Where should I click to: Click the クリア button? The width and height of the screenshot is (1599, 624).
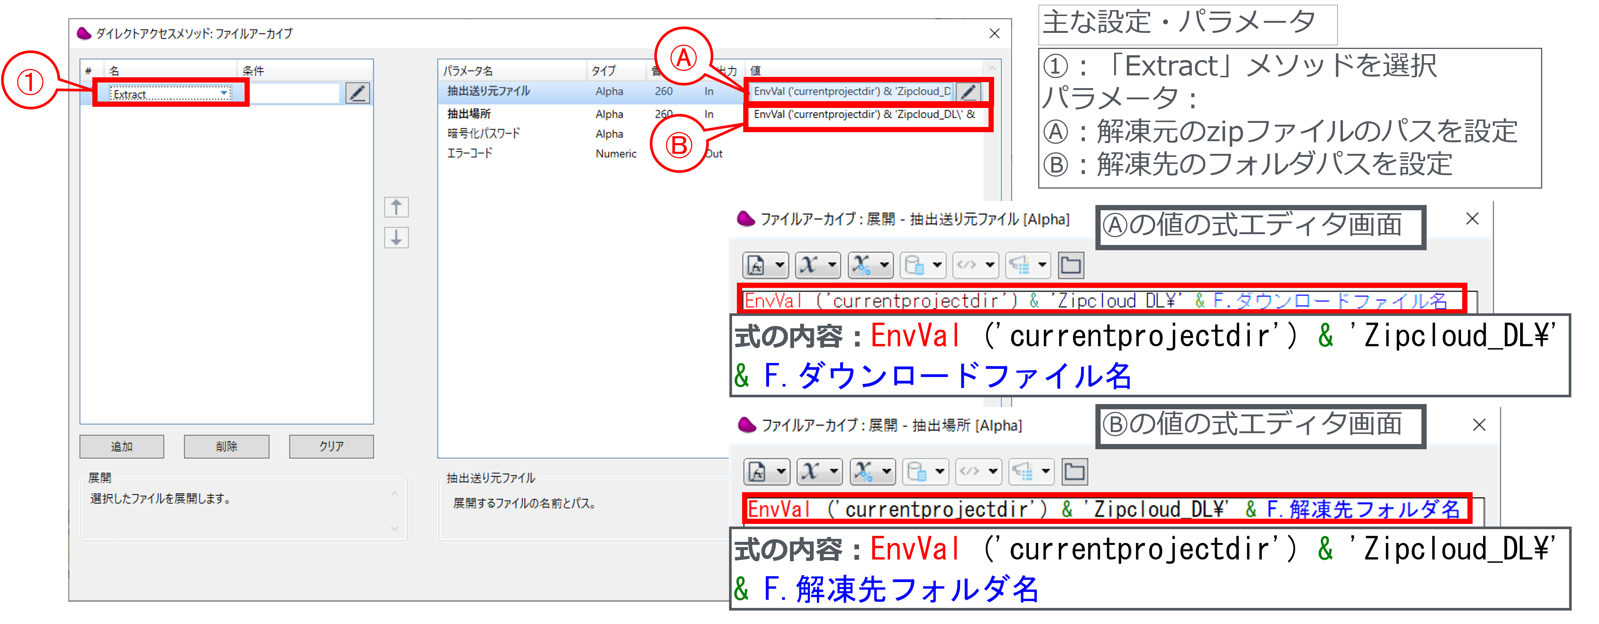coord(332,447)
